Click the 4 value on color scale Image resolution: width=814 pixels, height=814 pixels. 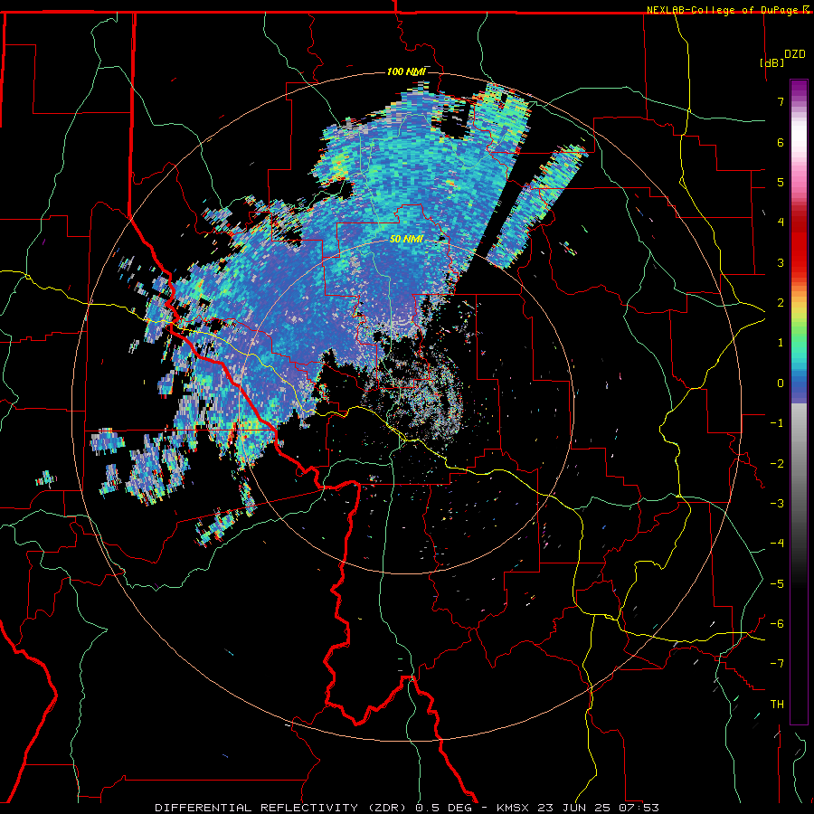(x=781, y=222)
